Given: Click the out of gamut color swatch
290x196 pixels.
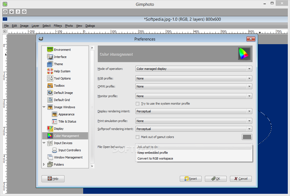Looking at the screenshot, I should [247, 137].
